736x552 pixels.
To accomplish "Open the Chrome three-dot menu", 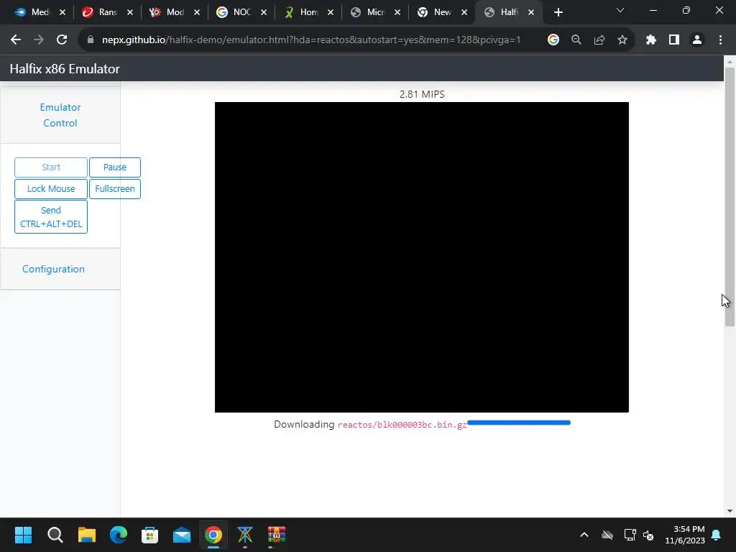I will click(720, 40).
